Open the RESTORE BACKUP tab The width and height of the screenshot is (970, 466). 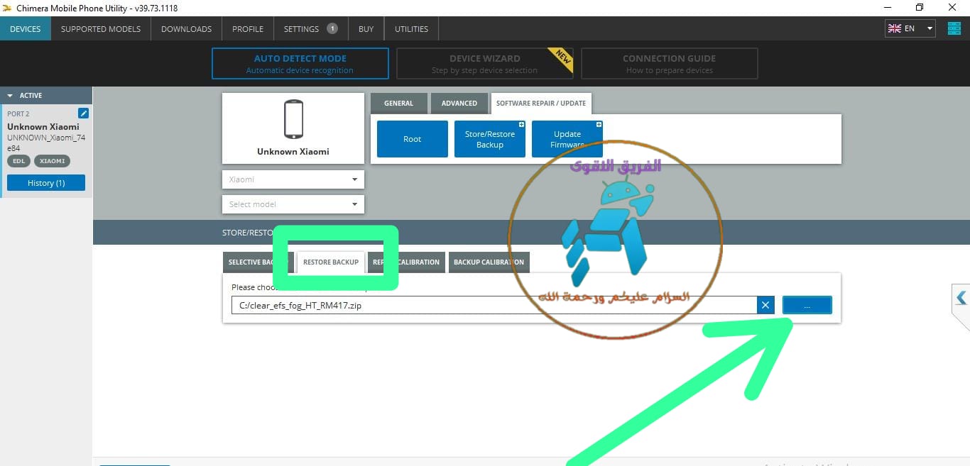pos(331,262)
